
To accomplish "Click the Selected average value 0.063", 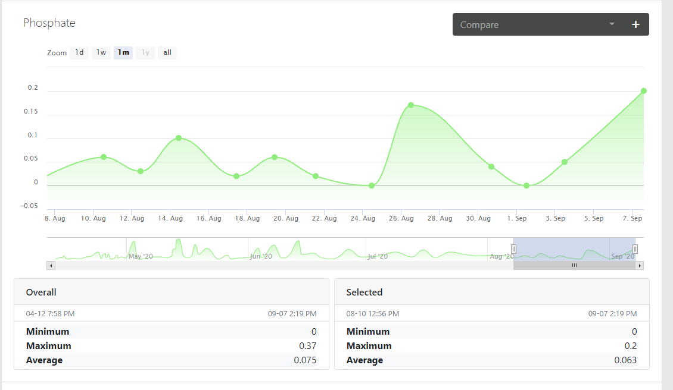I will pyautogui.click(x=625, y=360).
